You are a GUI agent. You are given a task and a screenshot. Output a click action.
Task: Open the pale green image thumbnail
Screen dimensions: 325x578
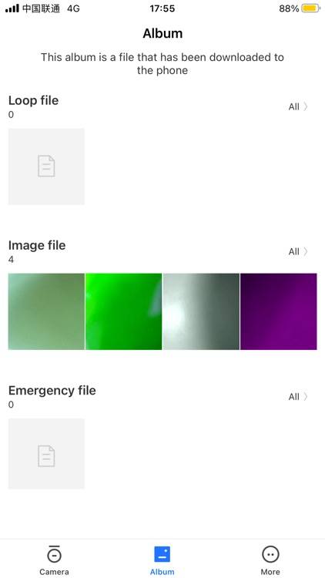click(x=46, y=311)
